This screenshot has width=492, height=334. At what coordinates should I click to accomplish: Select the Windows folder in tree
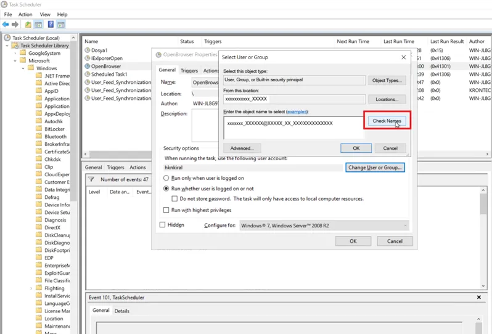(46, 68)
